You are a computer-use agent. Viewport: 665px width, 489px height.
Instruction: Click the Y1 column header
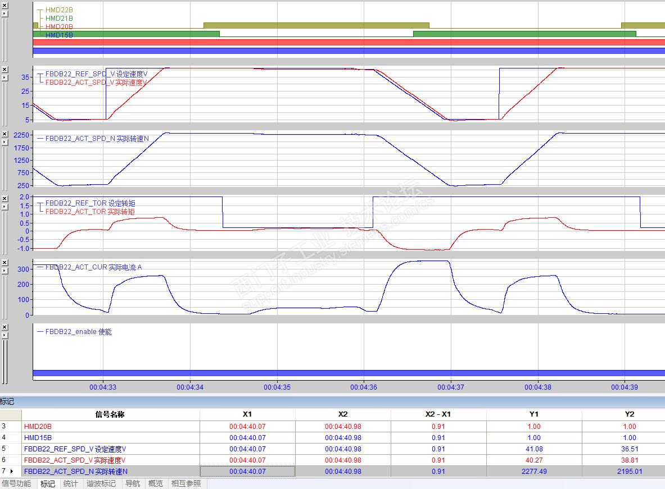click(534, 414)
